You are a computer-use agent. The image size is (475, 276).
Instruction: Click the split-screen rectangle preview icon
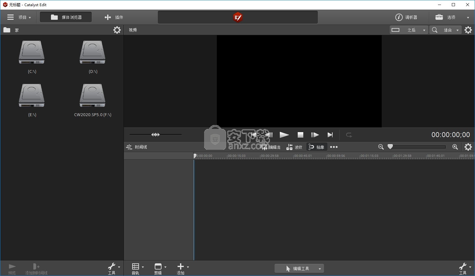click(396, 30)
